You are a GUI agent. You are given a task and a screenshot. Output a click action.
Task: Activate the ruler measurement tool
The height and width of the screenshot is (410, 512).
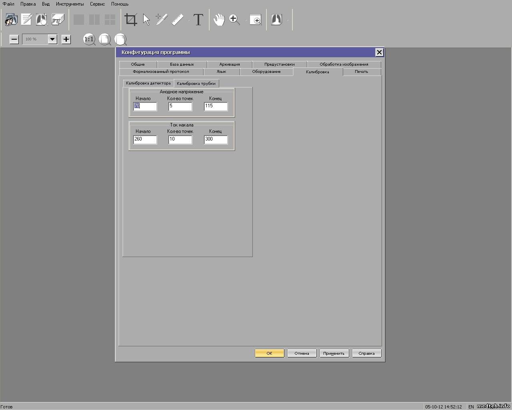click(178, 20)
